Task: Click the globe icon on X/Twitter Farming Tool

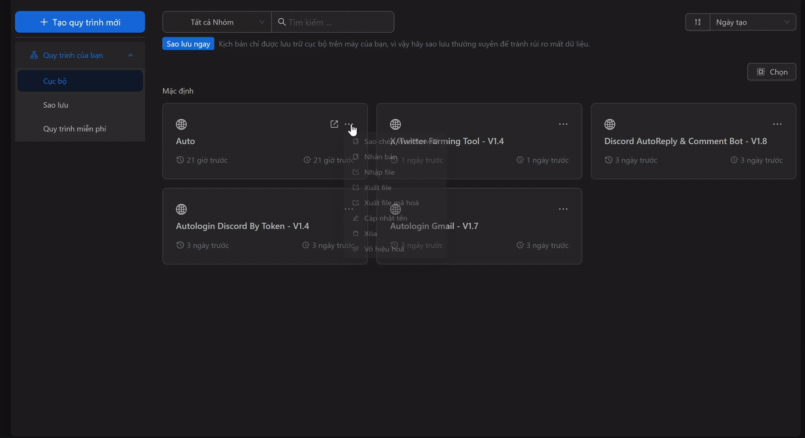Action: pyautogui.click(x=395, y=123)
